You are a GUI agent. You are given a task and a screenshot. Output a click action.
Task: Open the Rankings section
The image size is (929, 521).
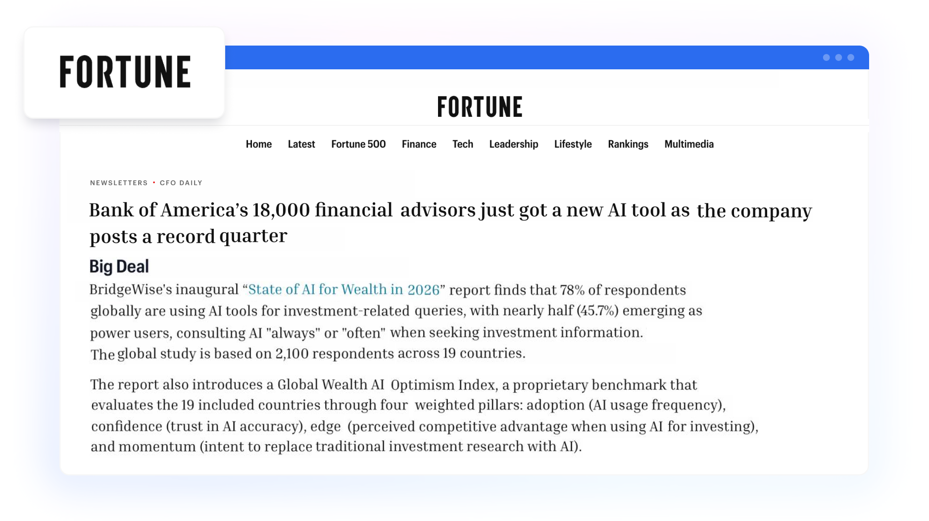click(x=628, y=144)
